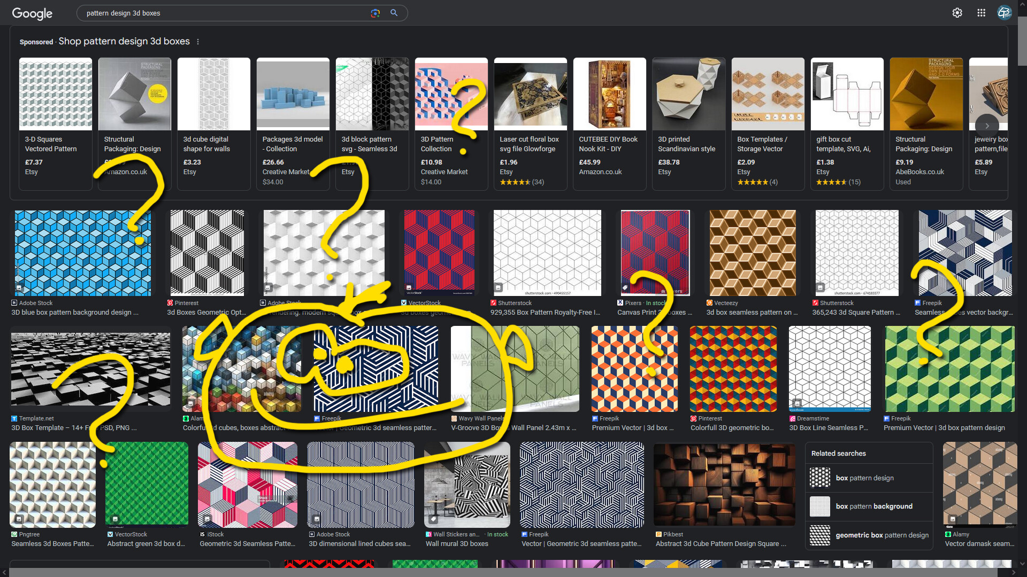Click Etsy link under 3-D Squares Vectored Pattern

point(30,172)
